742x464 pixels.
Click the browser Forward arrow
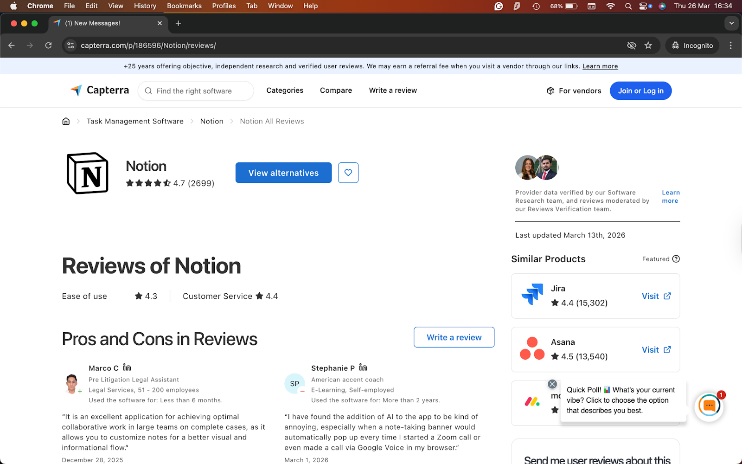[30, 45]
